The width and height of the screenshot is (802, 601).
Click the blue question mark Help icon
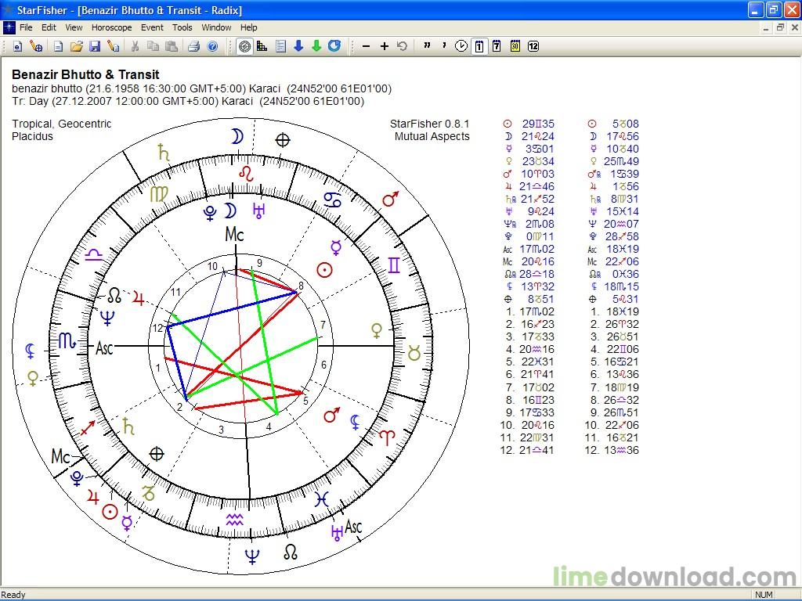[x=212, y=46]
